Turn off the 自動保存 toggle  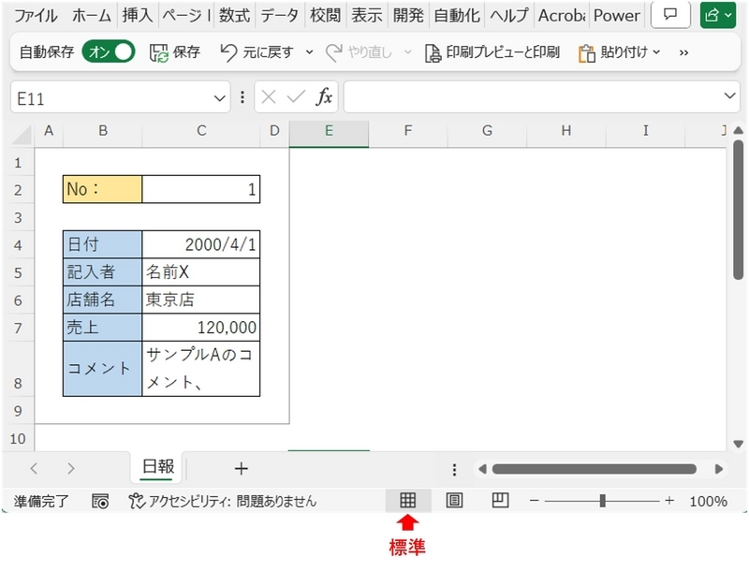110,52
